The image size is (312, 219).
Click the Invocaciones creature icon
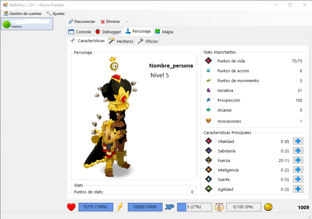pos(208,121)
